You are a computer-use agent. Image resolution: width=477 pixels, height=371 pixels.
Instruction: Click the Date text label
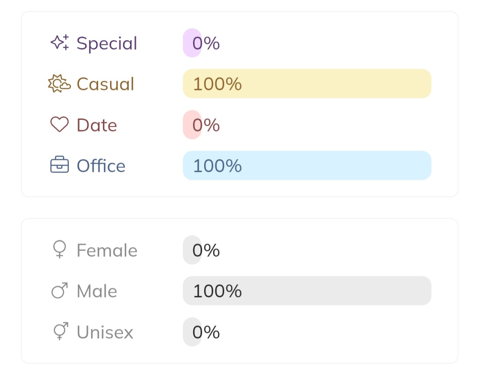point(97,125)
